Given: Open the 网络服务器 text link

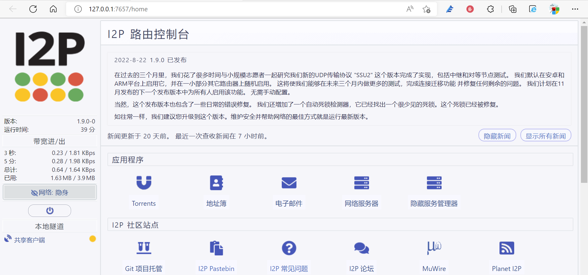Looking at the screenshot, I should click(361, 203).
